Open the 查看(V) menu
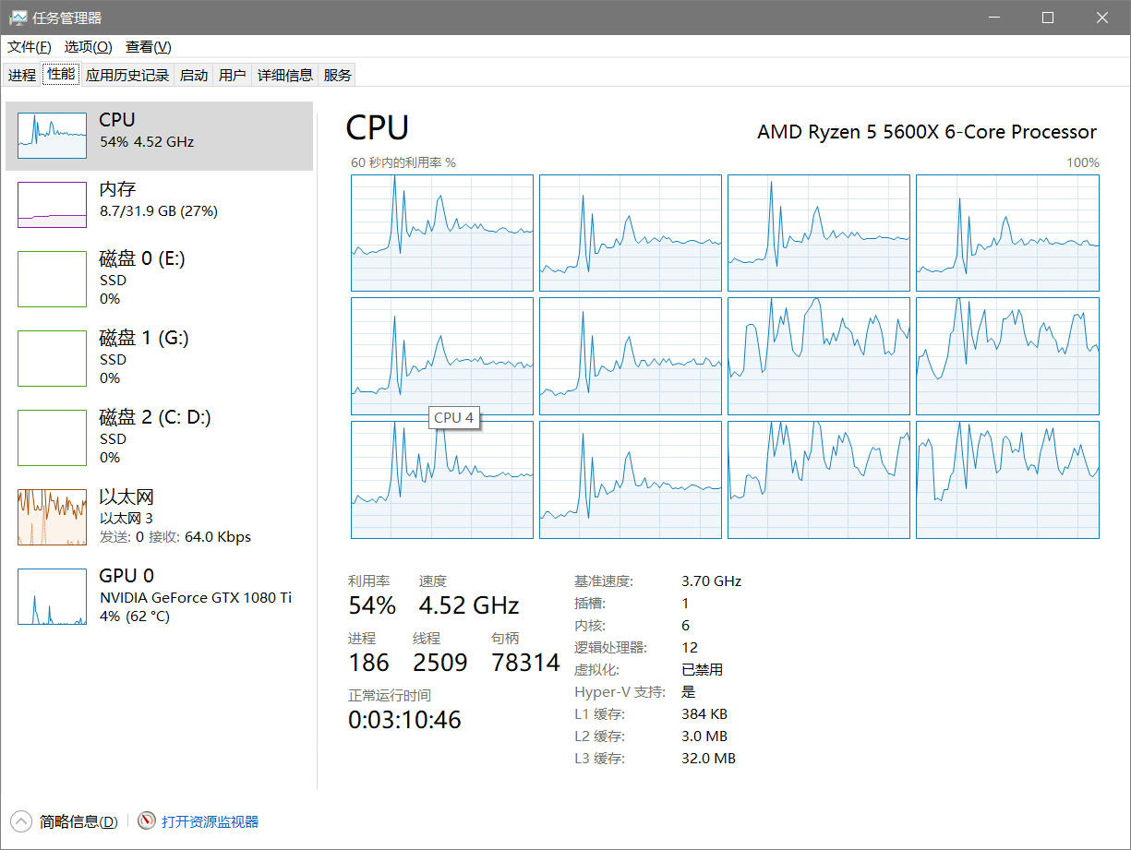This screenshot has width=1131, height=850. point(149,47)
